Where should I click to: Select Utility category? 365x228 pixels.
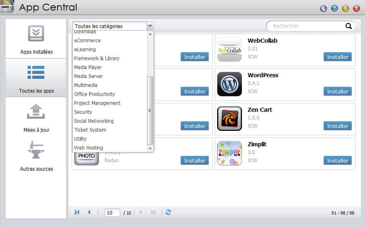[110, 139]
